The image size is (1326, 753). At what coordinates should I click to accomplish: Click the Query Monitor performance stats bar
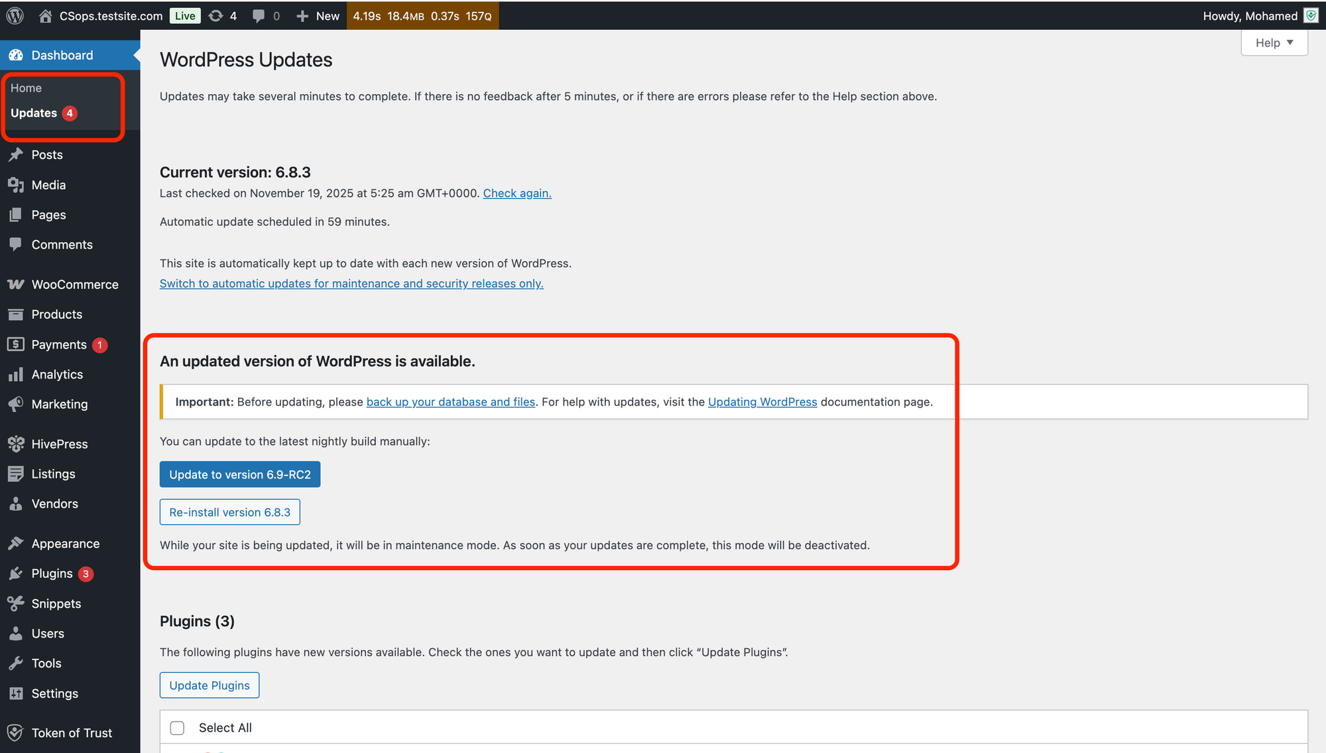coord(422,16)
